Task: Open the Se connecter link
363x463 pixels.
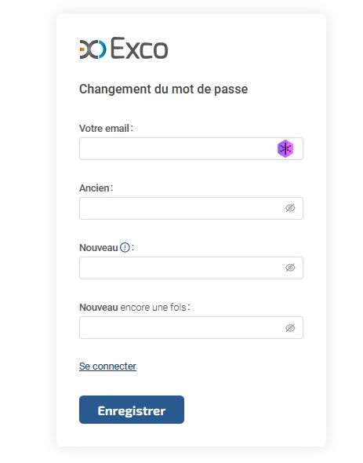Action: 107,366
